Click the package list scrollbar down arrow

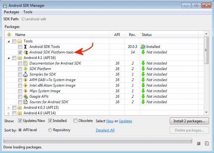[206, 112]
